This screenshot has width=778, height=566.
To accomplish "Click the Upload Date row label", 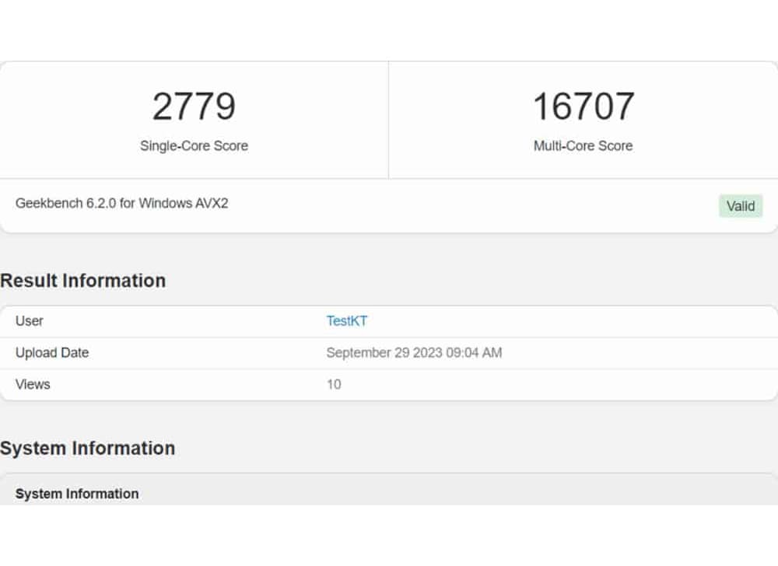I will (52, 353).
